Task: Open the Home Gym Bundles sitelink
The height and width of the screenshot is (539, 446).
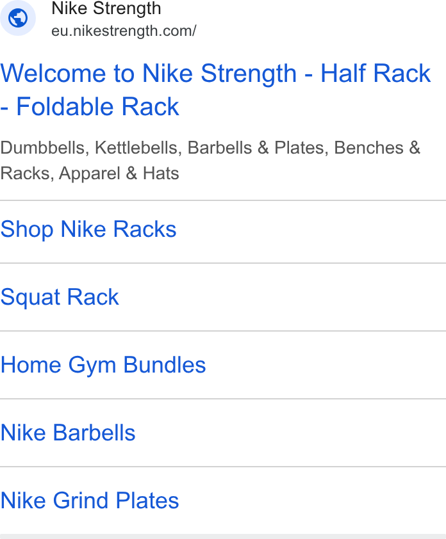Action: [103, 365]
